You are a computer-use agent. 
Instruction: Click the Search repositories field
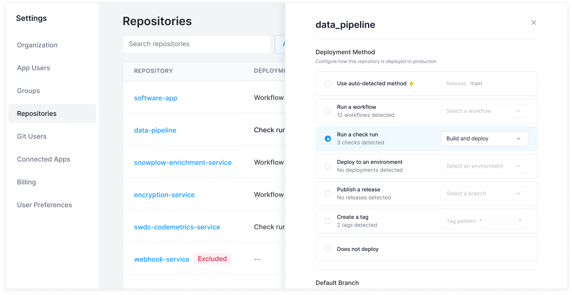(197, 44)
